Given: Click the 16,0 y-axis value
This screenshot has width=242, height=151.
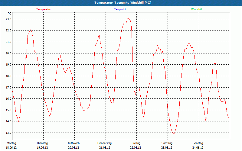Looking at the screenshot, I should [8, 99].
